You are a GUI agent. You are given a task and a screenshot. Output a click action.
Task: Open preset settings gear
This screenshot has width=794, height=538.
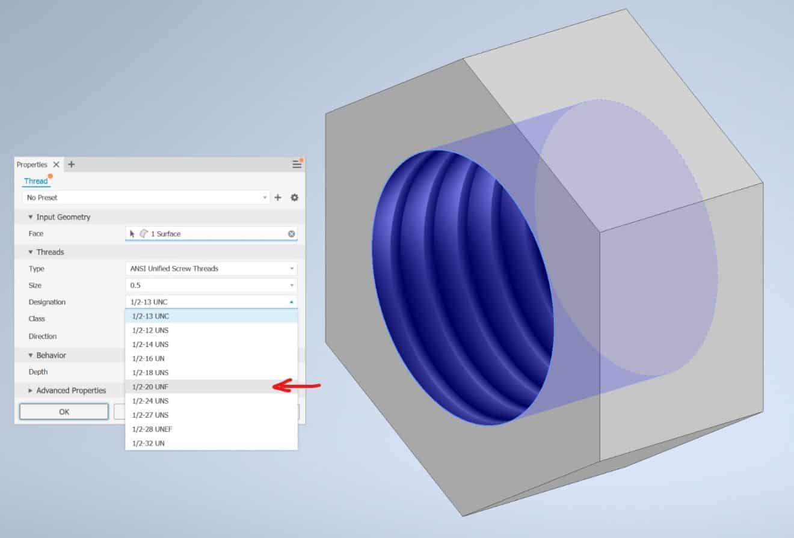[294, 197]
